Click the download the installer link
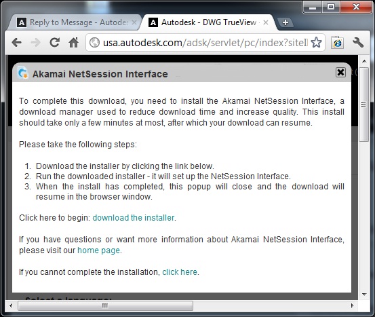Screen dimensions: 375x317 pyautogui.click(x=133, y=218)
